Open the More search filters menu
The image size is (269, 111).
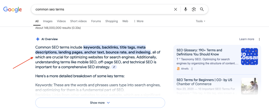pos(138,21)
